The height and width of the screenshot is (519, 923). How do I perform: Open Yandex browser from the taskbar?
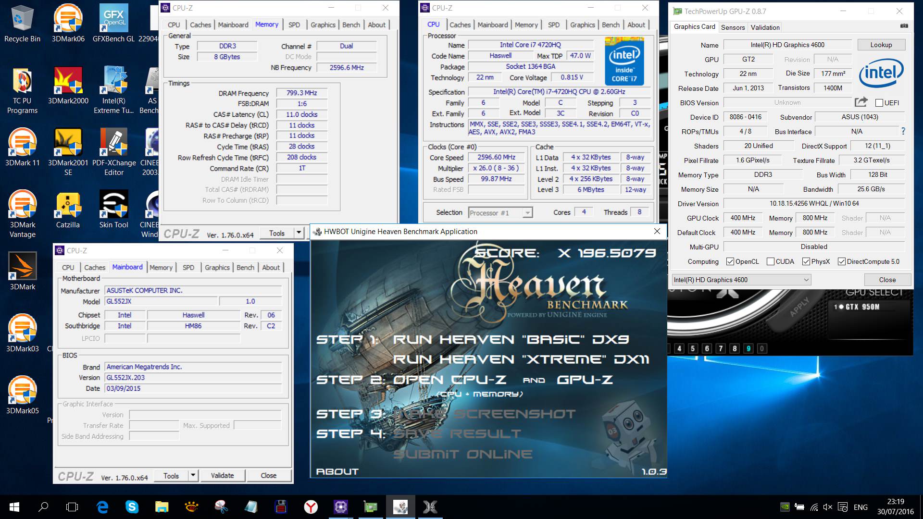point(311,507)
